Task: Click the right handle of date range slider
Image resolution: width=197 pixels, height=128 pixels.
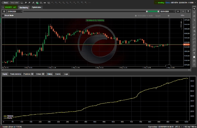Action: 158,11
